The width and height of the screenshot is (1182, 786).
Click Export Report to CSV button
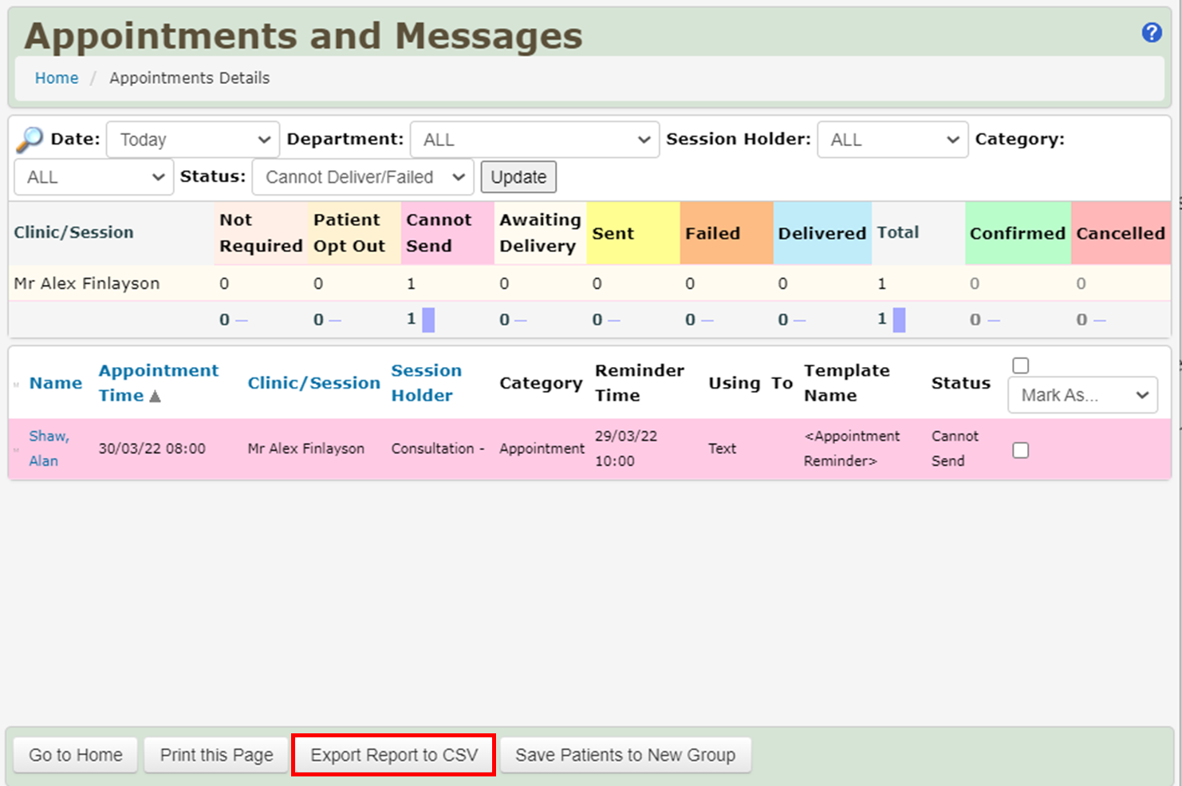coord(394,755)
